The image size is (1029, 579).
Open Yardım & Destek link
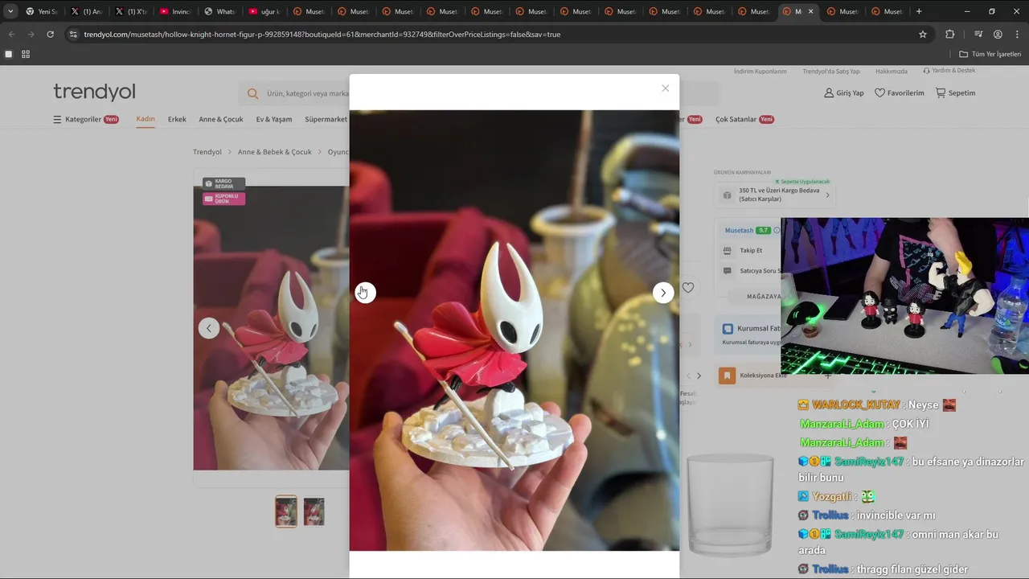click(949, 71)
